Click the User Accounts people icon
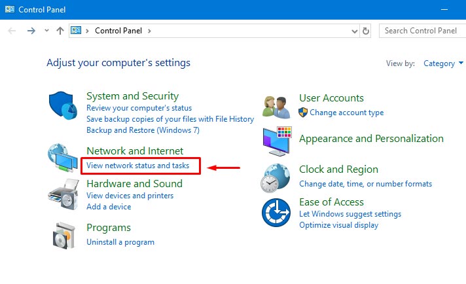The image size is (466, 284). [276, 105]
